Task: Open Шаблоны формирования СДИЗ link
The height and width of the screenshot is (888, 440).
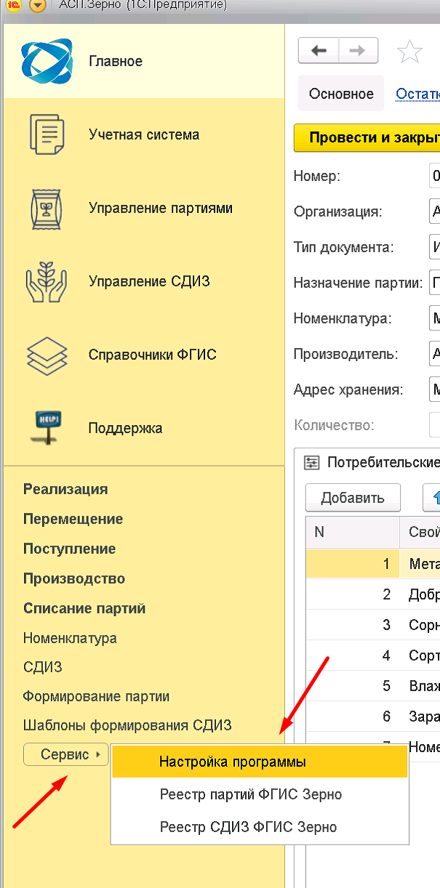Action: pos(127,725)
